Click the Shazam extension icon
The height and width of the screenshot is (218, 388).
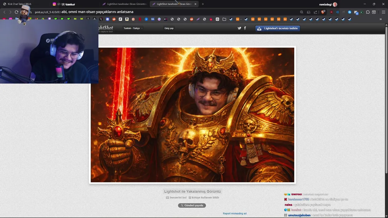pyautogui.click(x=350, y=12)
